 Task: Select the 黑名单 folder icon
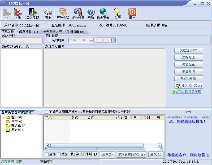coord(8,130)
